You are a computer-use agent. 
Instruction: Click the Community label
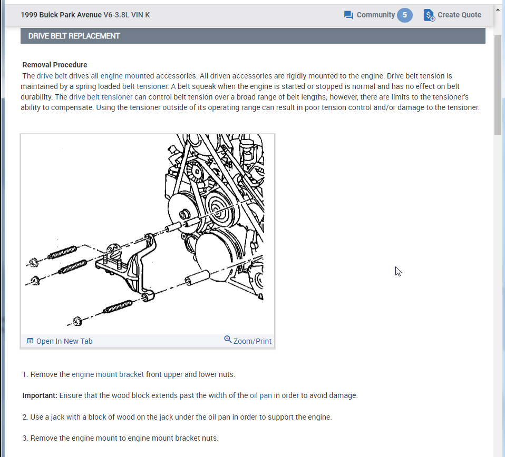pos(375,15)
